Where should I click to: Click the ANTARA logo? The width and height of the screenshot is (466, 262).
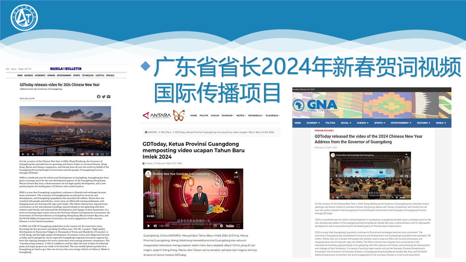tap(157, 116)
